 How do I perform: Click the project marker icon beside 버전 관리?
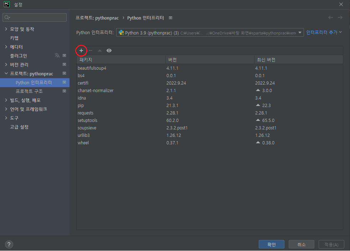(64, 64)
